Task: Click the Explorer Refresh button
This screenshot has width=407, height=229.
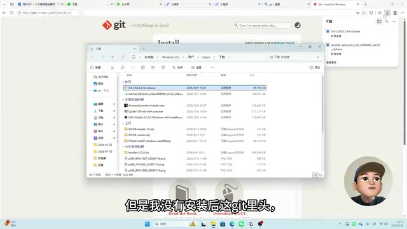Action: tap(123, 57)
